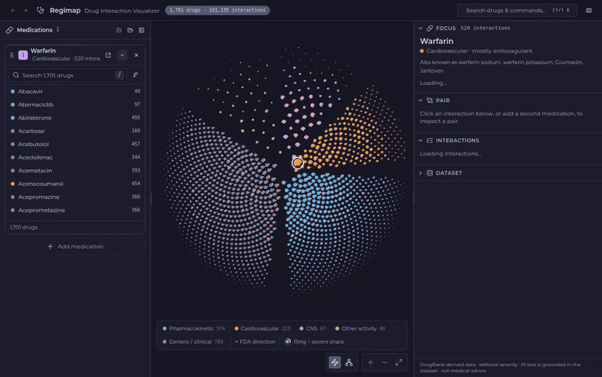602x377 pixels.
Task: Save the medication list icon
Action: pyautogui.click(x=119, y=30)
